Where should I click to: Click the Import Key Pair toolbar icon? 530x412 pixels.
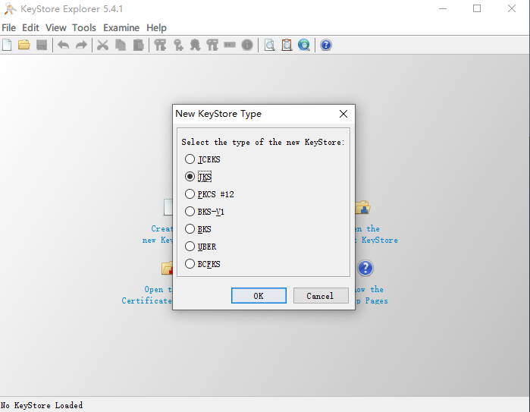point(212,45)
